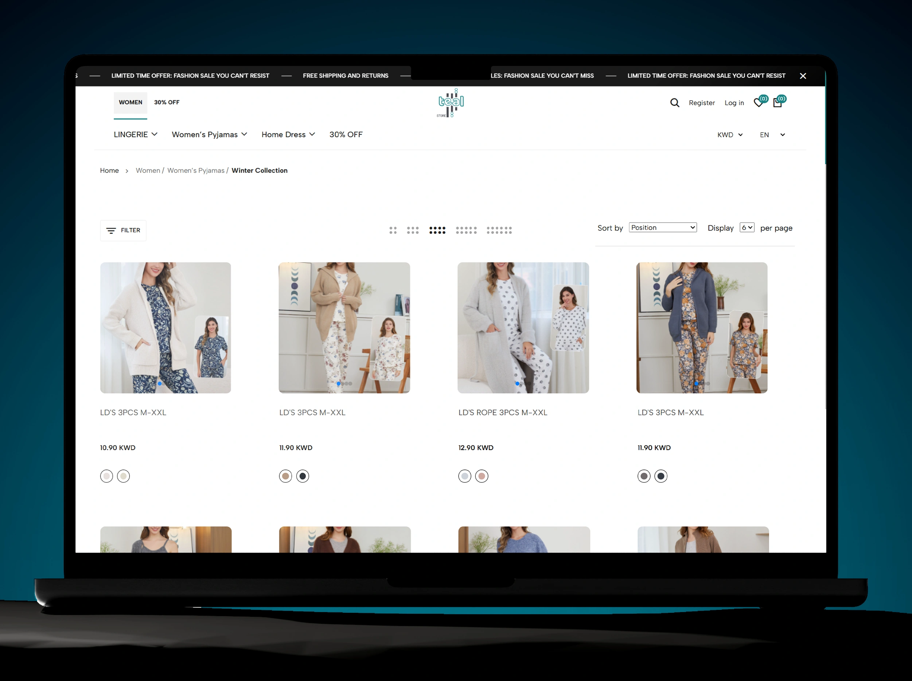Click the teal store logo
Screen dimensions: 912x681
coord(450,102)
